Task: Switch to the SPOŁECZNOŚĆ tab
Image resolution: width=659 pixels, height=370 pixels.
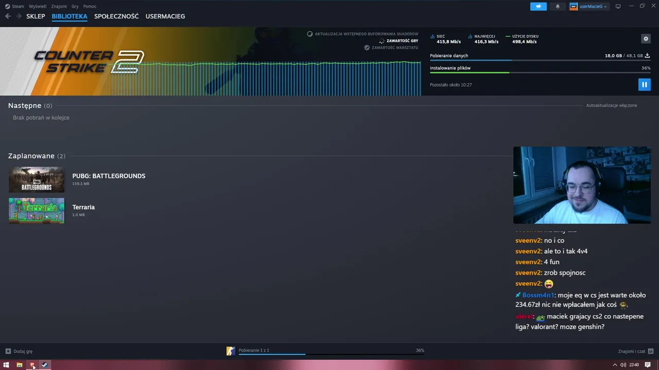Action: coord(116,16)
